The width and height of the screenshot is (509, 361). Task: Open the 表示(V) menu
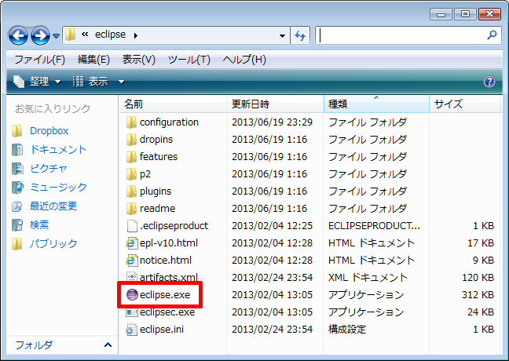coord(138,60)
